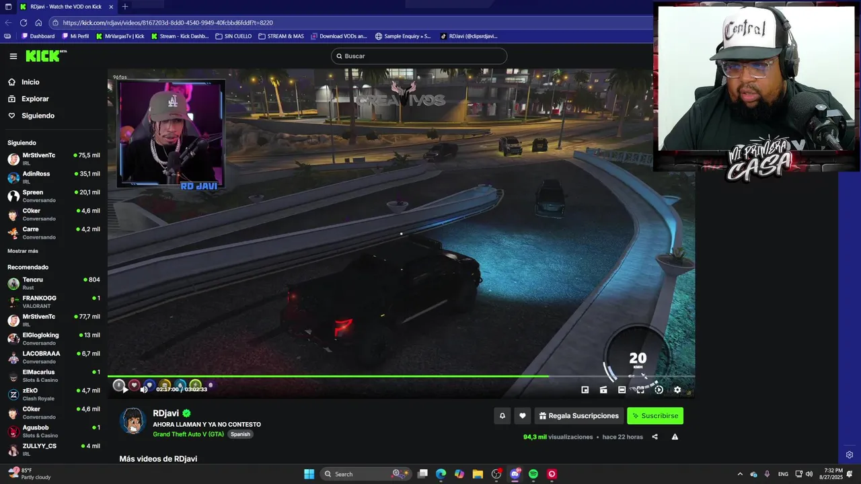Follow RDjavi with heart button
Image resolution: width=861 pixels, height=484 pixels.
tap(523, 416)
